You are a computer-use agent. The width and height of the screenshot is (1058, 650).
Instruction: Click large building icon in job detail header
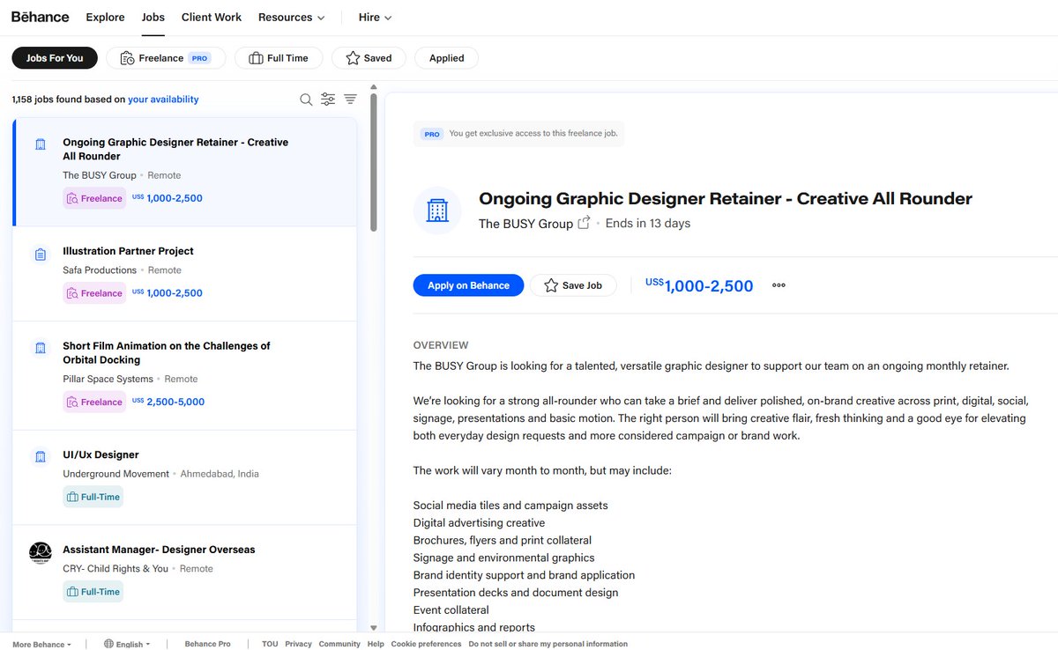[x=437, y=211]
